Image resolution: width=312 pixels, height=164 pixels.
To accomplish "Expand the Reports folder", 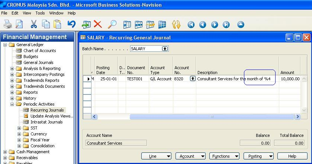I will click(12, 92).
